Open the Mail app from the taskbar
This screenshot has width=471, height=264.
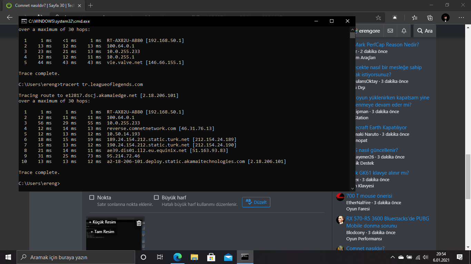coord(228,257)
